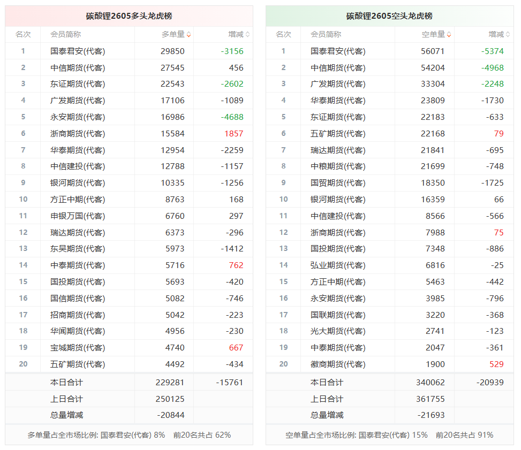
Task: Select 华闻期货(代客) row name
Action: click(x=78, y=331)
